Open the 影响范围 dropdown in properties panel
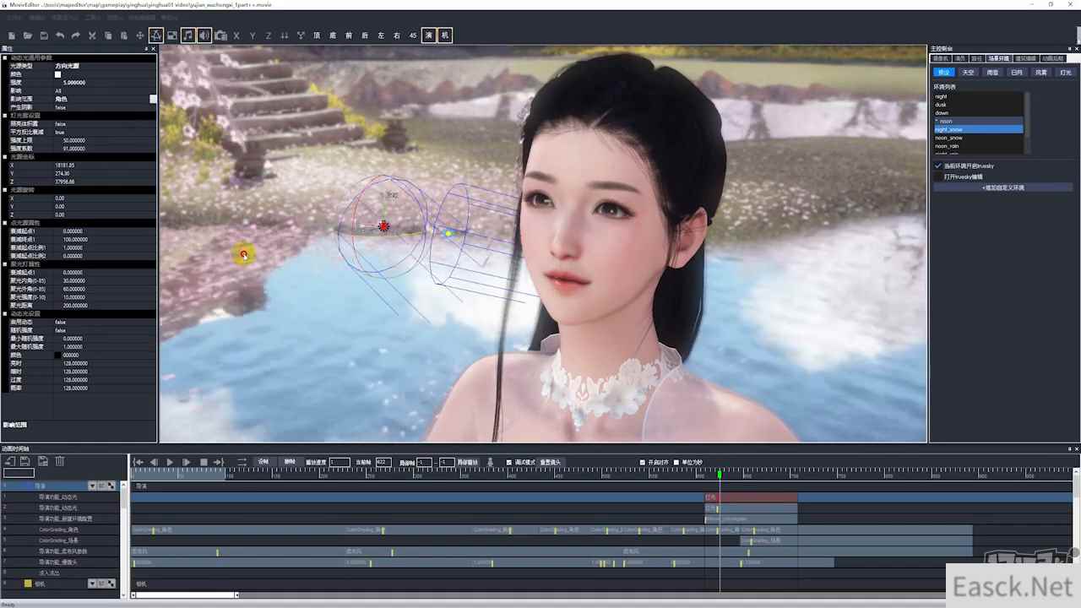This screenshot has width=1081, height=608. 153,99
